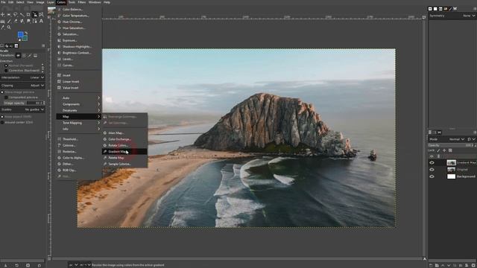This screenshot has width=477, height=268.
Task: Click the lock pixels brush icon
Action: tap(438, 150)
